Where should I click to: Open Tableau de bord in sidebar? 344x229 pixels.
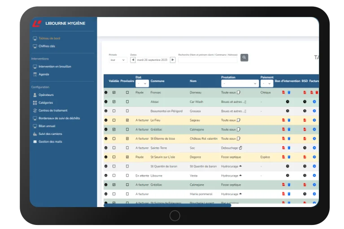click(x=49, y=39)
